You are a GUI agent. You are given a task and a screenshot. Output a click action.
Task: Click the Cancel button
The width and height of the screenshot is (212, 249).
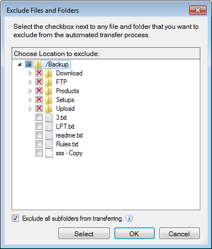(x=179, y=233)
